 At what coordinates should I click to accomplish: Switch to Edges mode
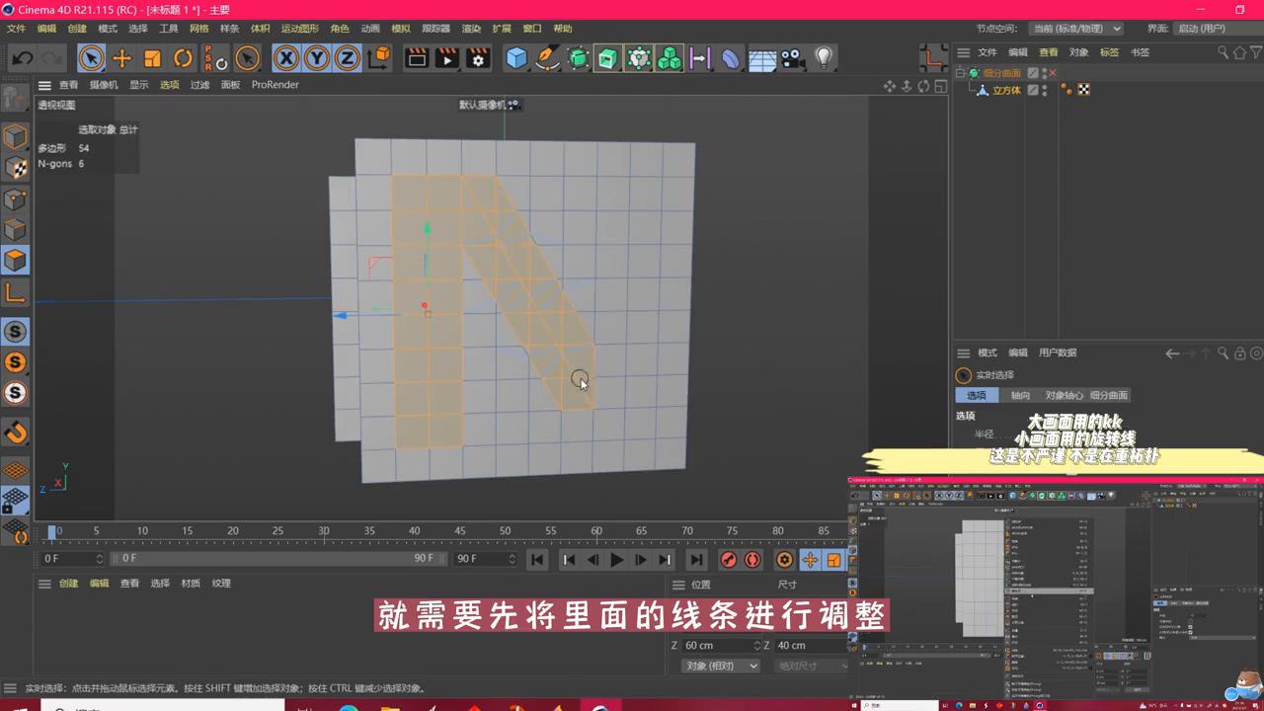[x=15, y=229]
